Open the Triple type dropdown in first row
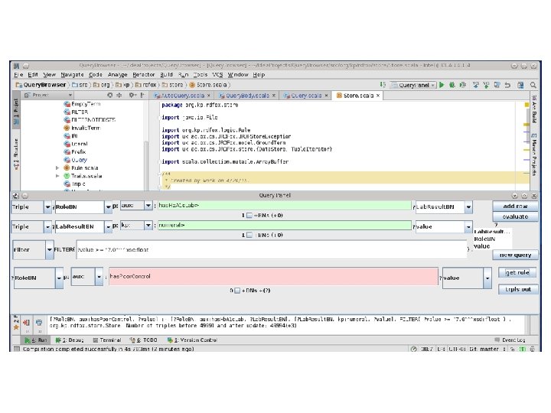The height and width of the screenshot is (413, 551). pos(47,206)
